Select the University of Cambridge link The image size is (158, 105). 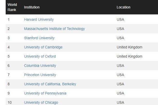tap(43, 47)
